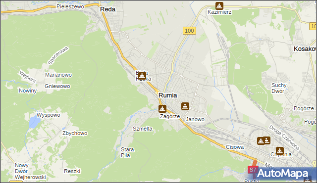The width and height of the screenshot is (317, 183).
Task: Click the Wejhera street label
Action: coord(28,77)
